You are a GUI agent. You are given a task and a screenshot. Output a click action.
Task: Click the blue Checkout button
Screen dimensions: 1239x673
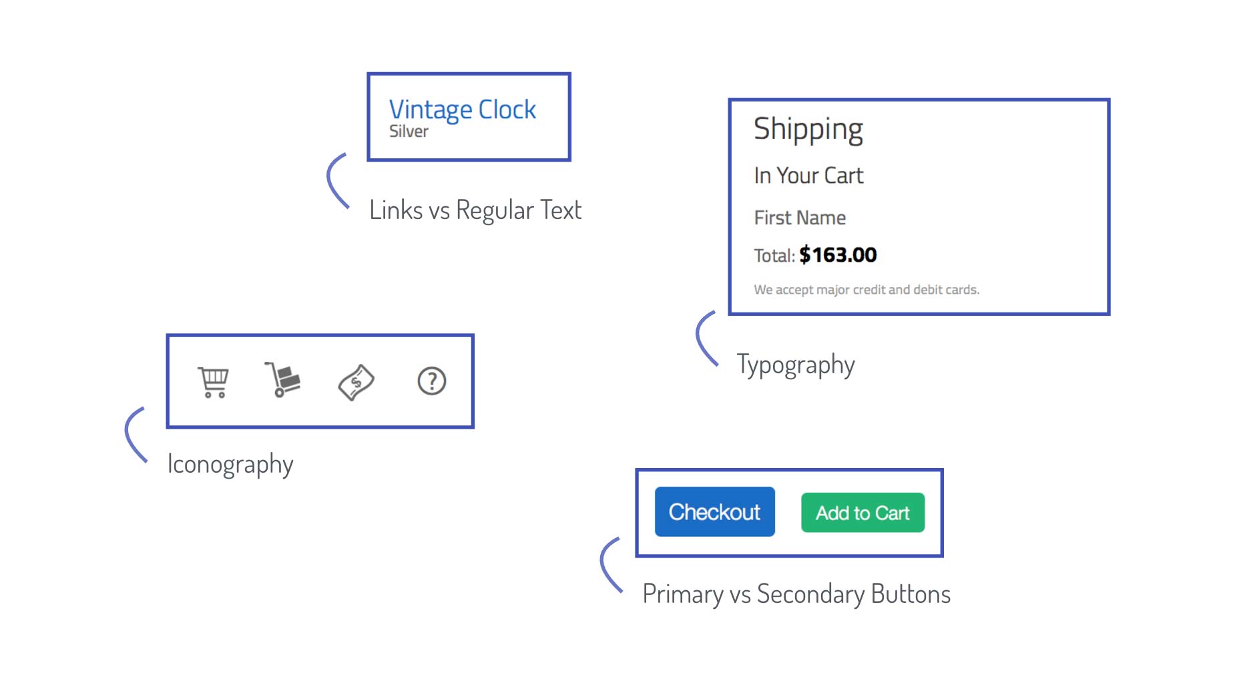coord(715,511)
